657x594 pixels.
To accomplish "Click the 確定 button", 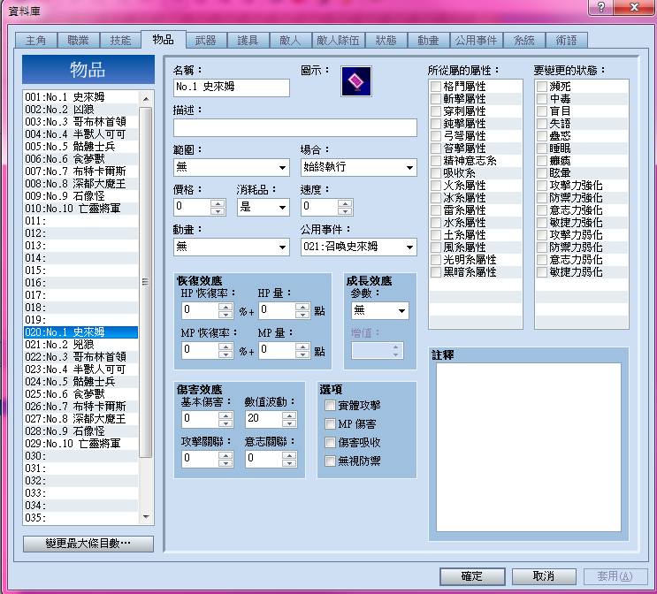I will 472,576.
